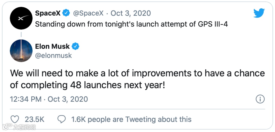275x132 pixels.
Task: Click Elon Musk's verified badge
Action: (76, 46)
